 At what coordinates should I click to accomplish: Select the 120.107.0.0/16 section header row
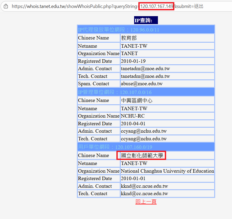point(146,92)
